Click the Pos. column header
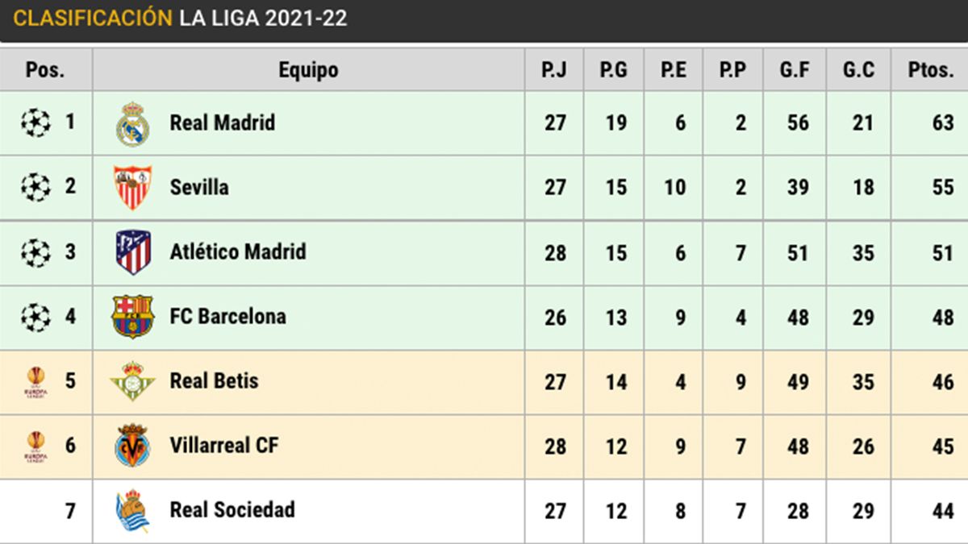This screenshot has width=968, height=544. click(45, 70)
